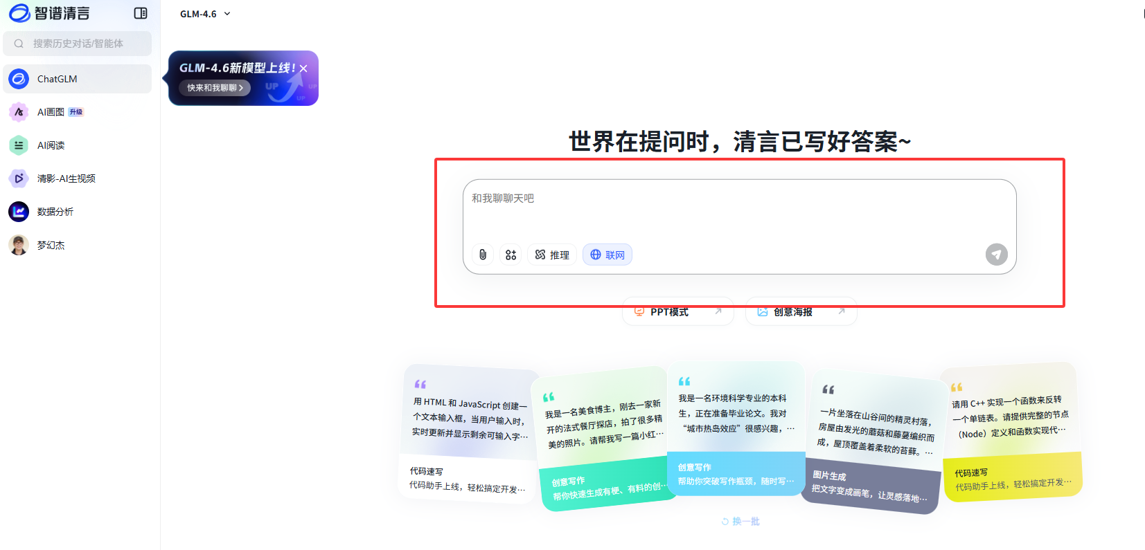
Task: Click the PPT模式 presentation icon
Action: [639, 312]
